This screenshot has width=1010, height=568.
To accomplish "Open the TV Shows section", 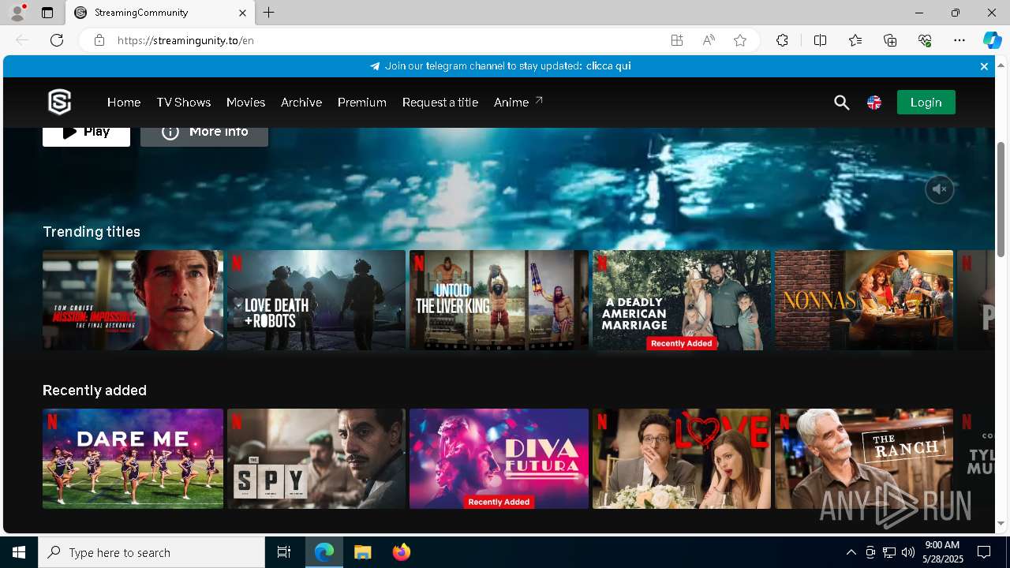I will [x=183, y=103].
